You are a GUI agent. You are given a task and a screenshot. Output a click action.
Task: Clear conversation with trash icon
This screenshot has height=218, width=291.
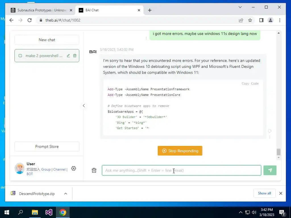(x=94, y=170)
